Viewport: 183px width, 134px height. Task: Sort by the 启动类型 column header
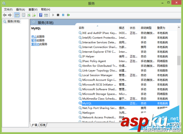point(147,28)
